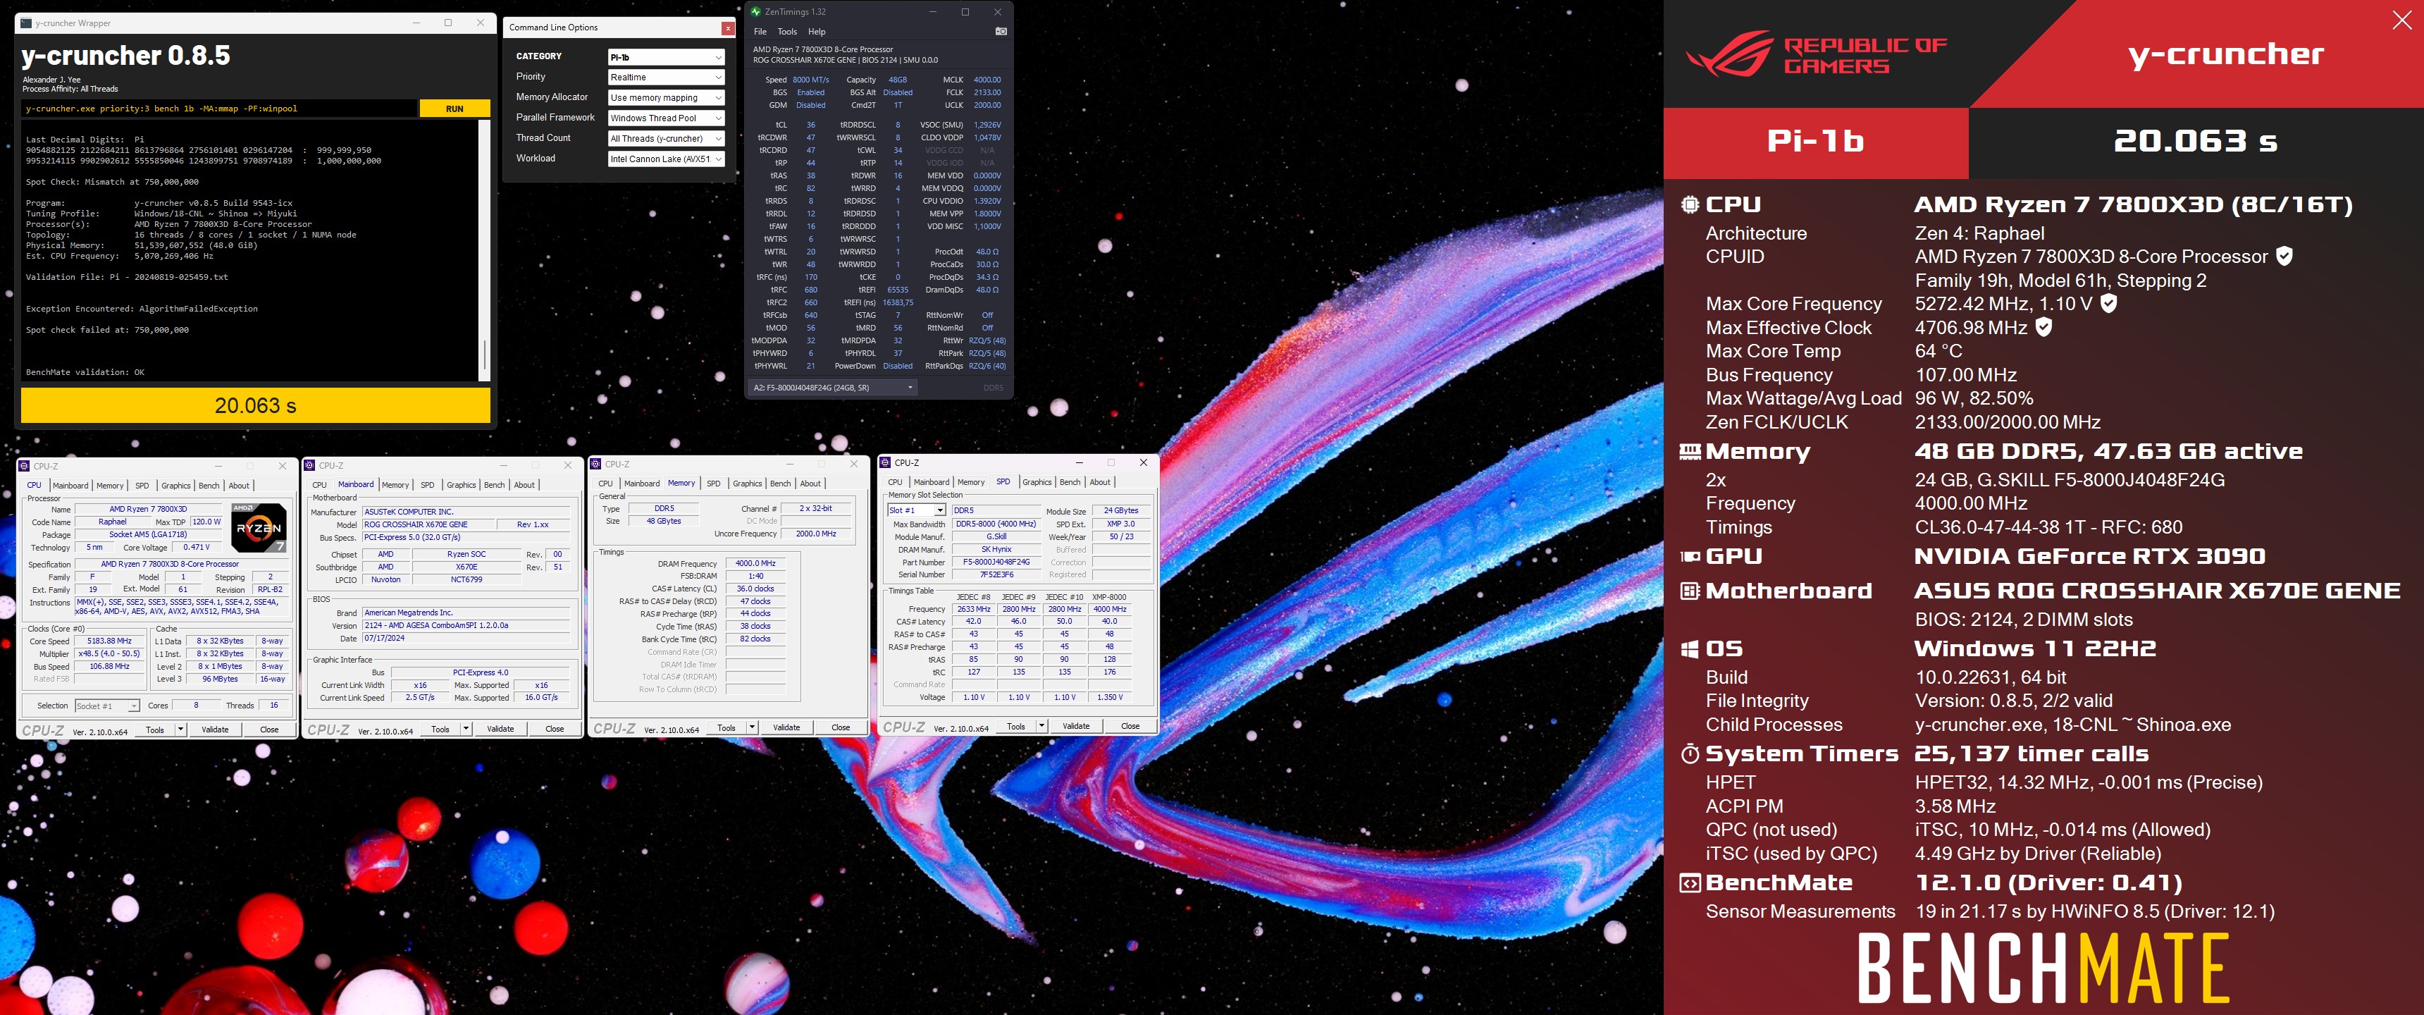The height and width of the screenshot is (1015, 2424).
Task: Click the verified shield next to CPUID
Action: pyautogui.click(x=2284, y=255)
